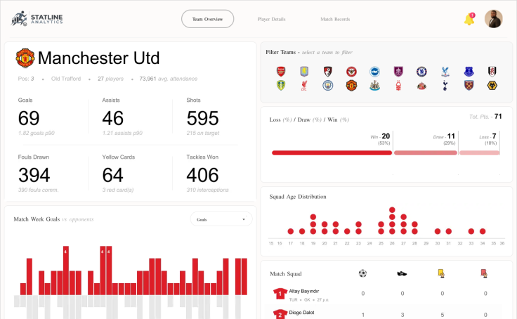Viewport: 517px width, 319px height.
Task: Select the Bournemouth crest filter
Action: pos(327,71)
